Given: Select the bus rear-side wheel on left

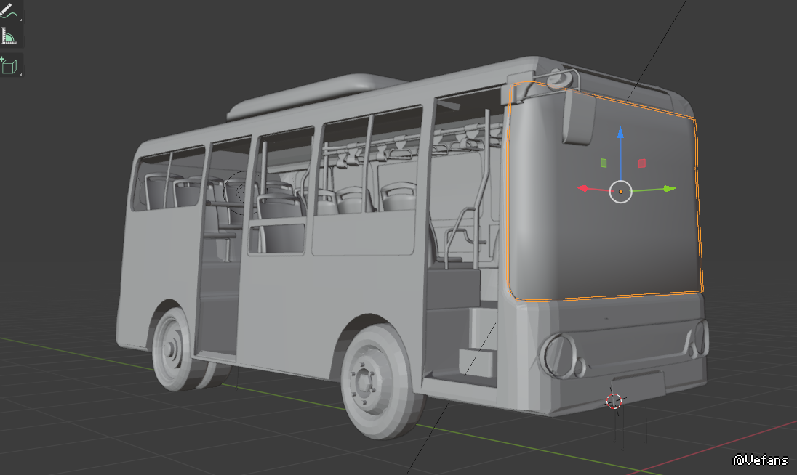Looking at the screenshot, I should pyautogui.click(x=173, y=350).
